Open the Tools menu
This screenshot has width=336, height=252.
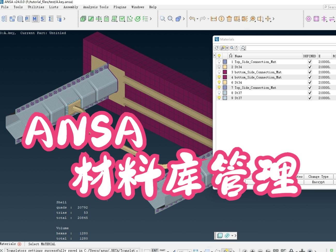(x=18, y=7)
